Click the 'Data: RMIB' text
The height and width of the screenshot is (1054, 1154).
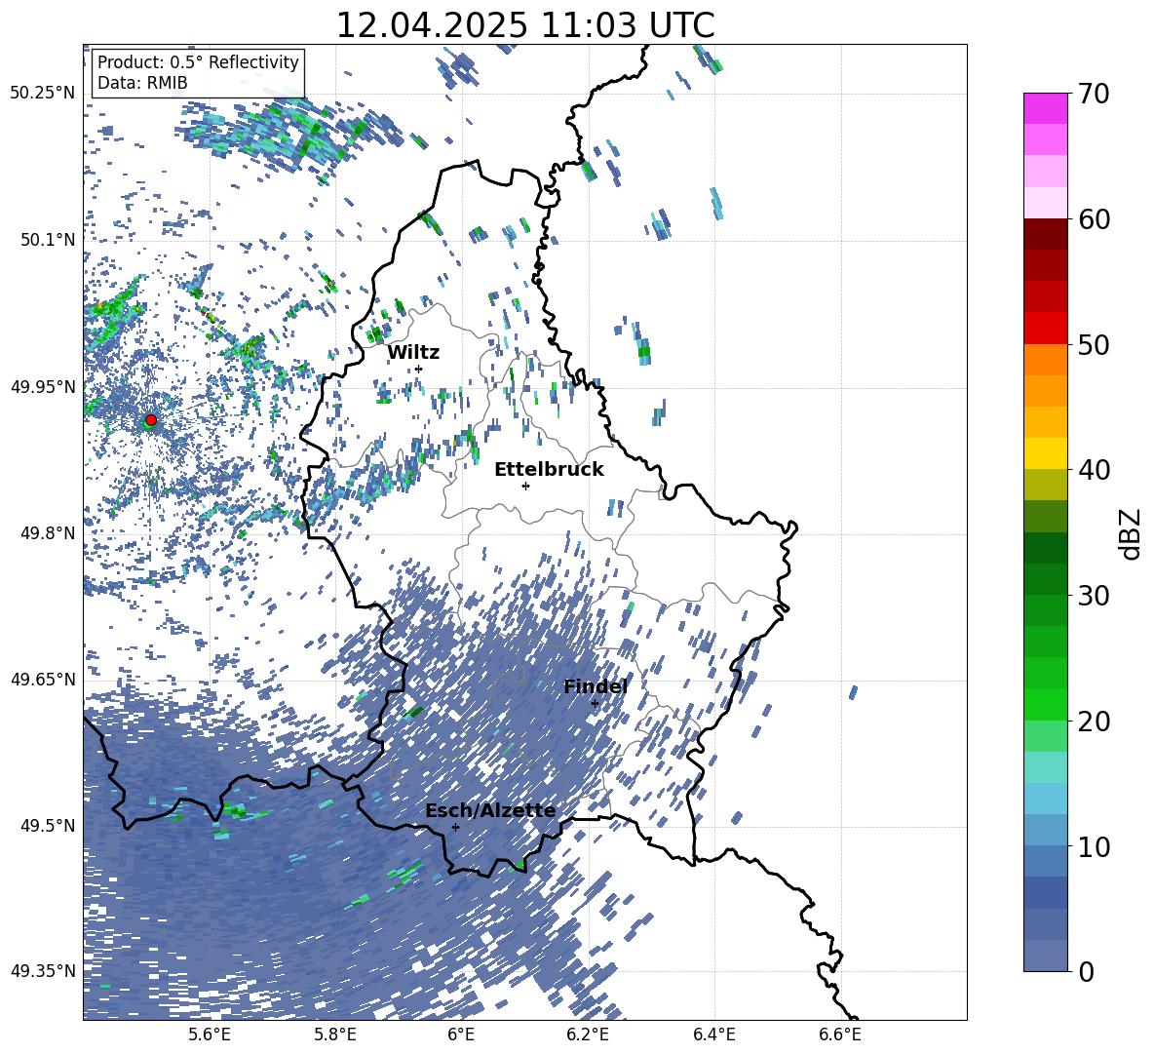point(142,83)
